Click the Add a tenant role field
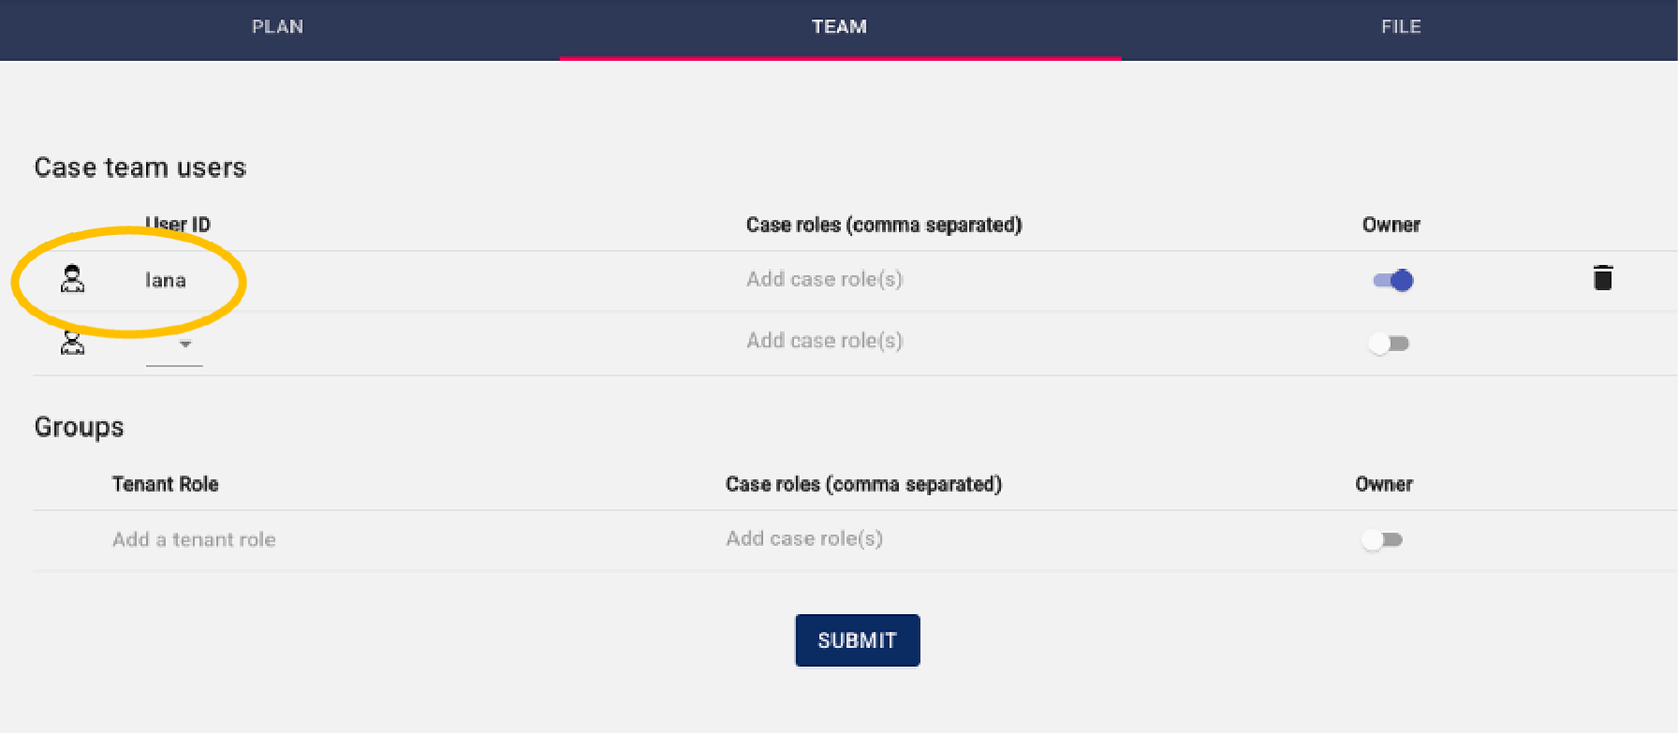Screen dimensions: 1678x734 click(x=194, y=539)
